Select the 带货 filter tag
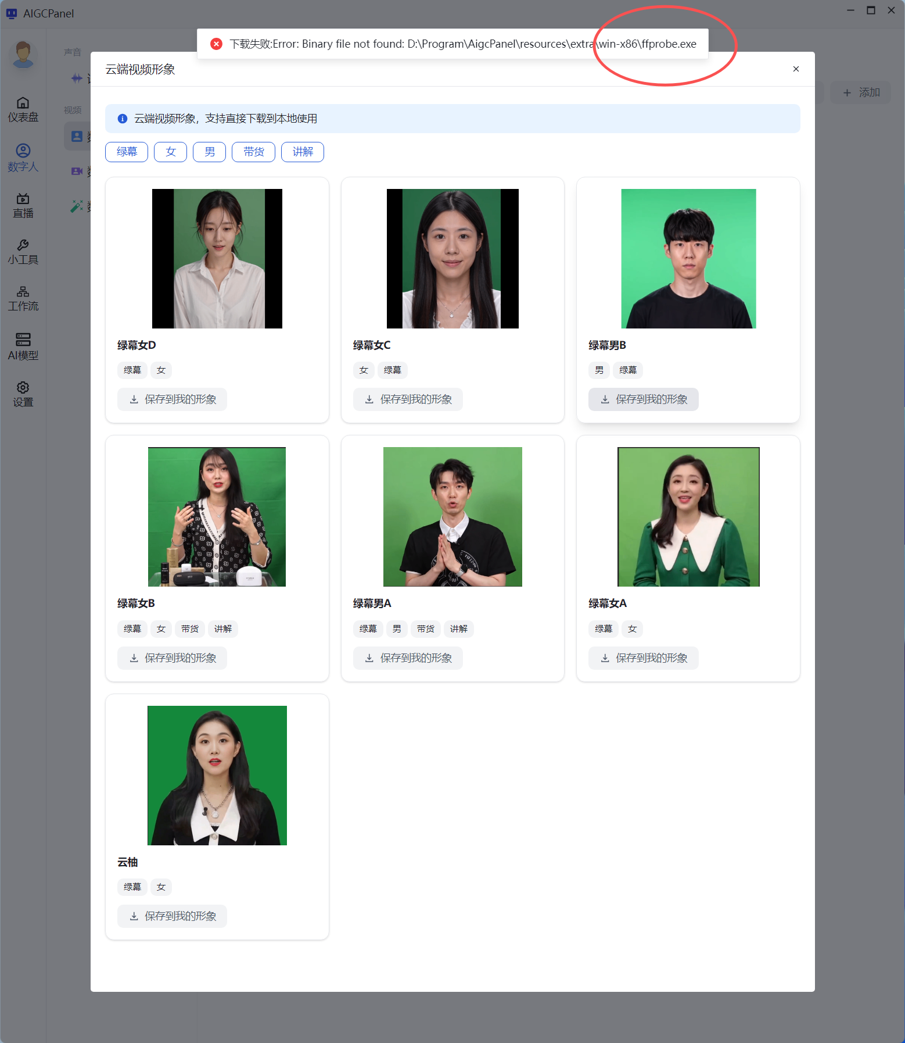The height and width of the screenshot is (1043, 905). pos(253,152)
